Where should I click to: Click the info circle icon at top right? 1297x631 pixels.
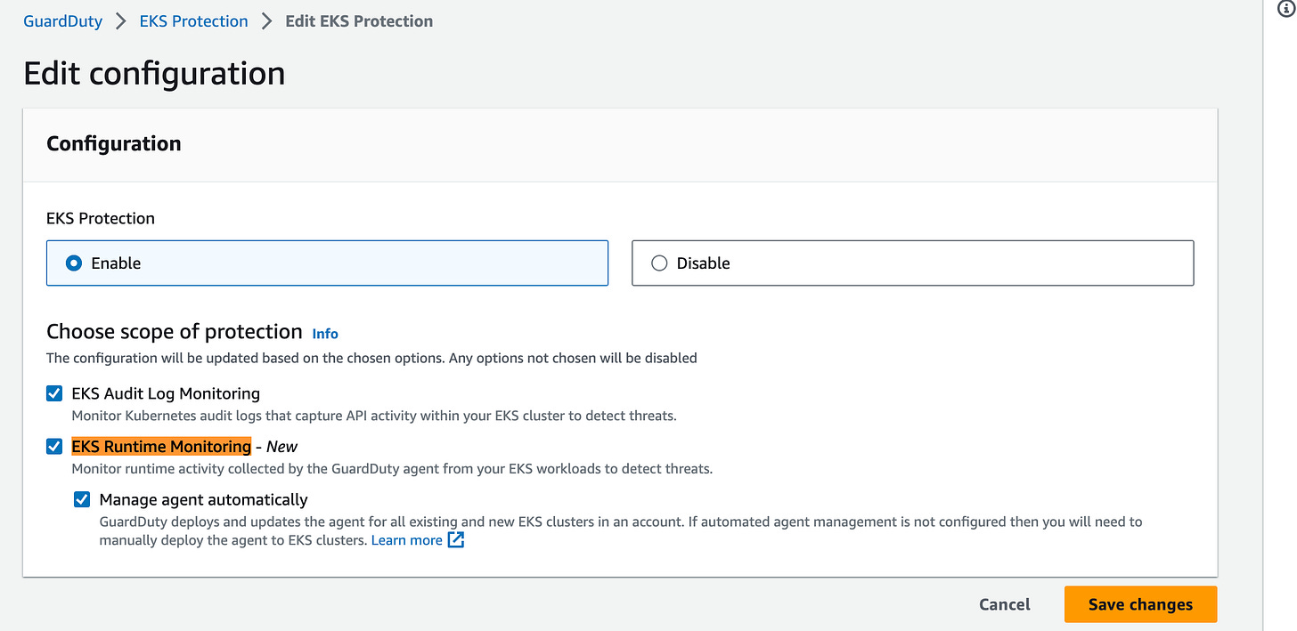click(1285, 8)
